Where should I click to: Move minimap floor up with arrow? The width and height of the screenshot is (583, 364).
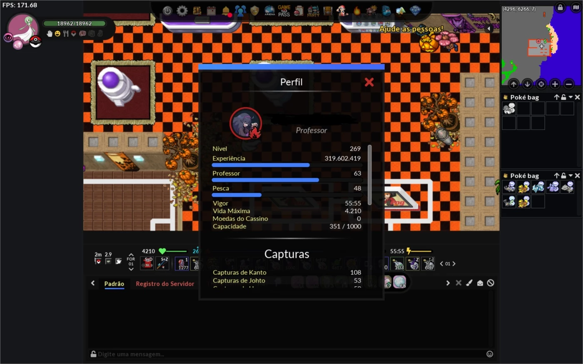pos(513,84)
